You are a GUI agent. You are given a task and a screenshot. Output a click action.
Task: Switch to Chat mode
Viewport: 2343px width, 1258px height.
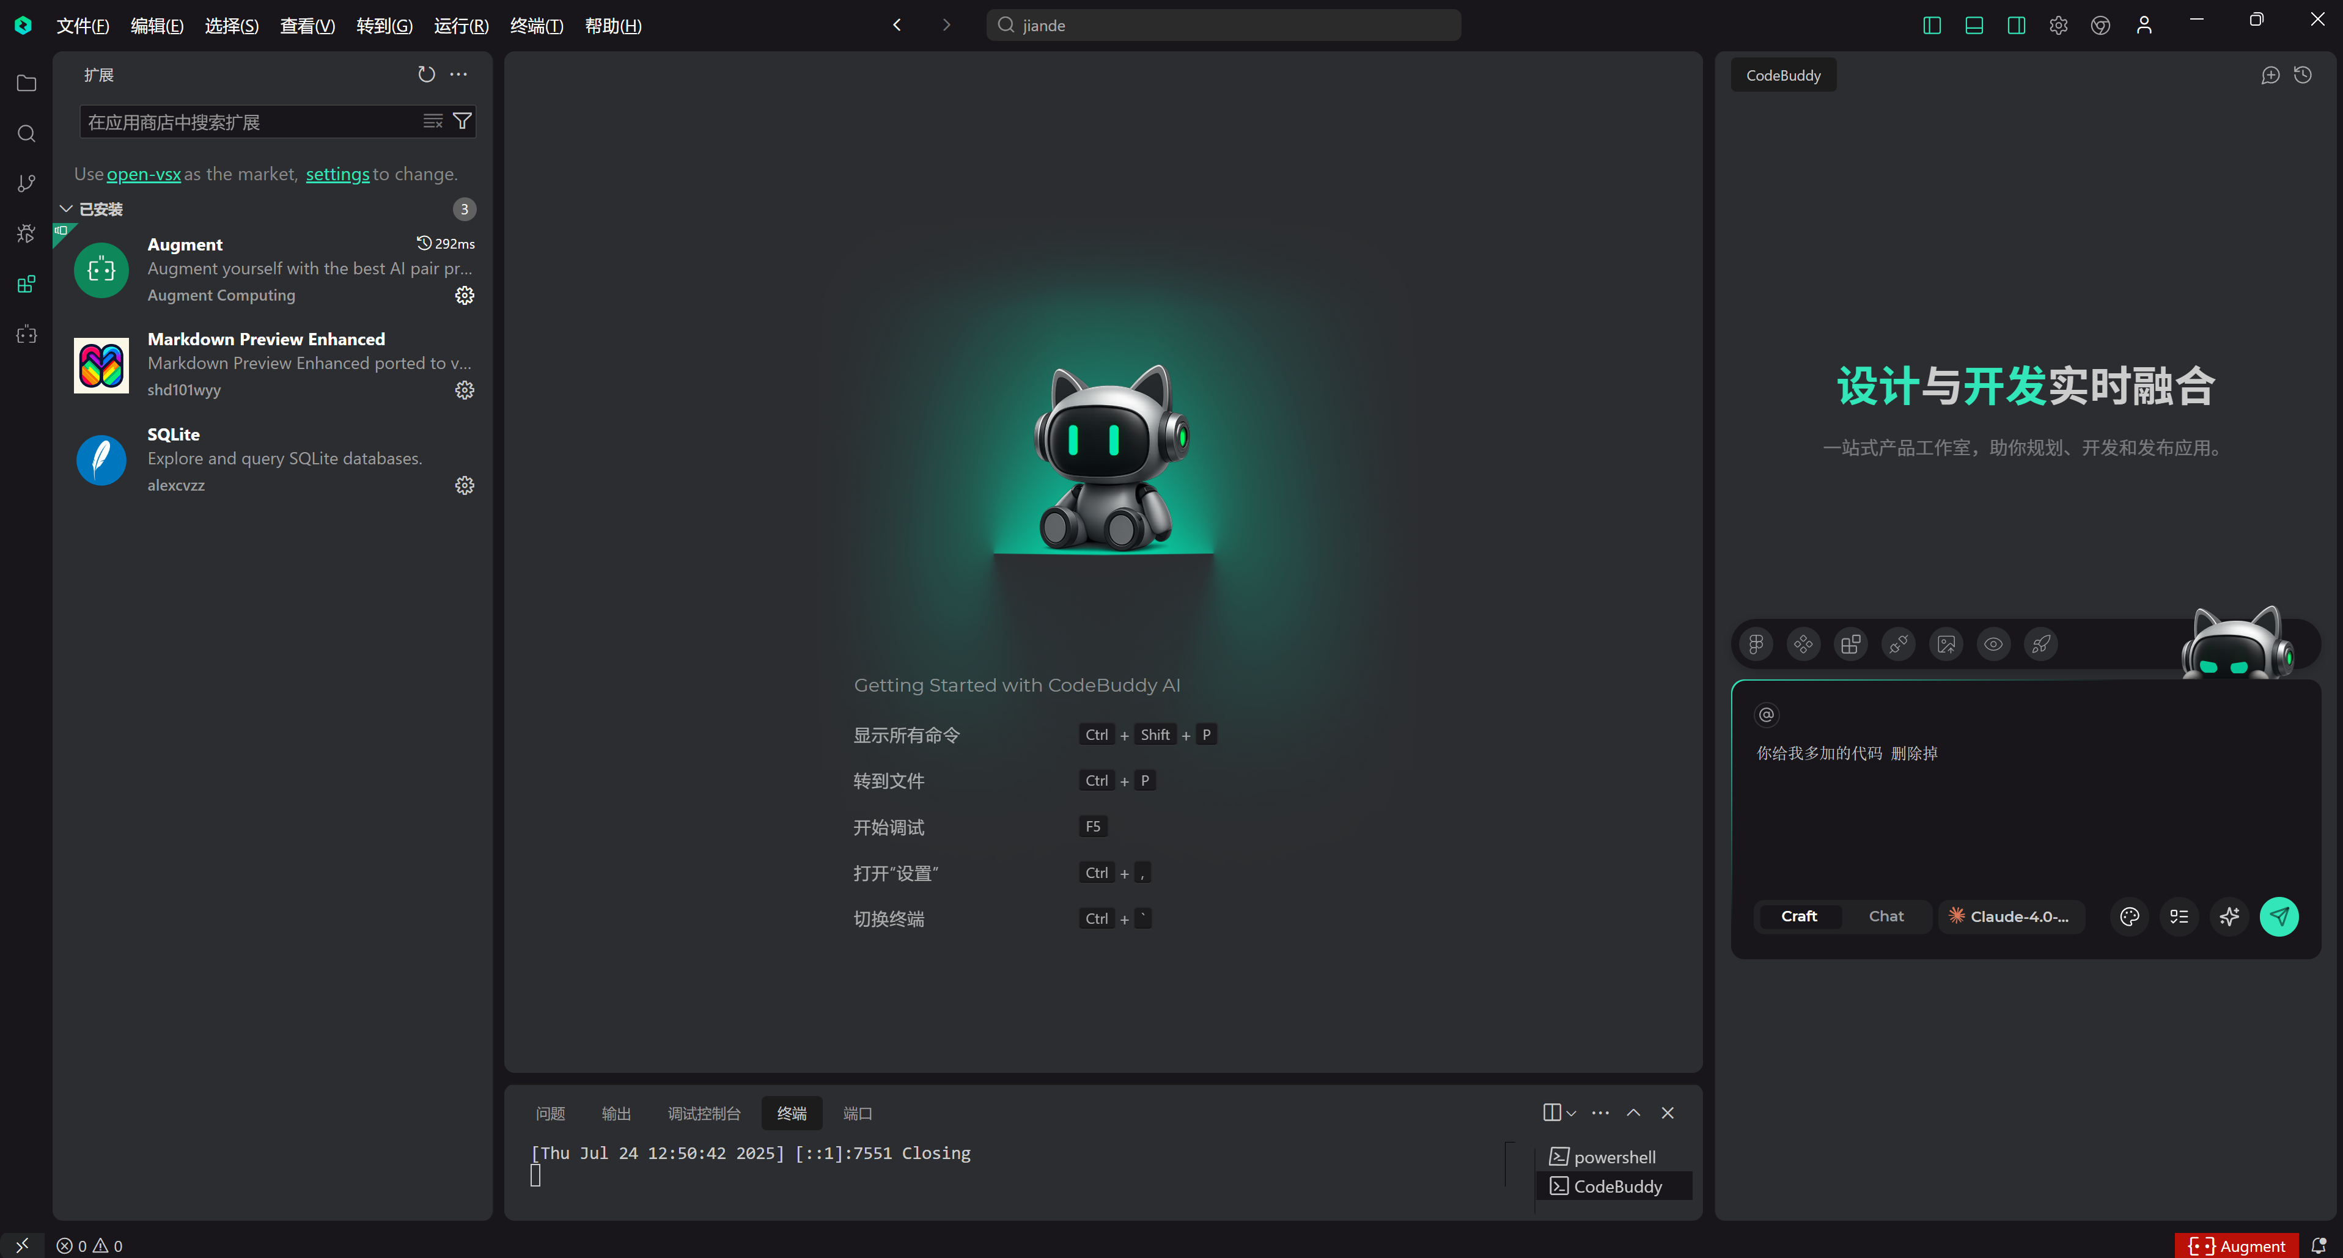coord(1886,916)
